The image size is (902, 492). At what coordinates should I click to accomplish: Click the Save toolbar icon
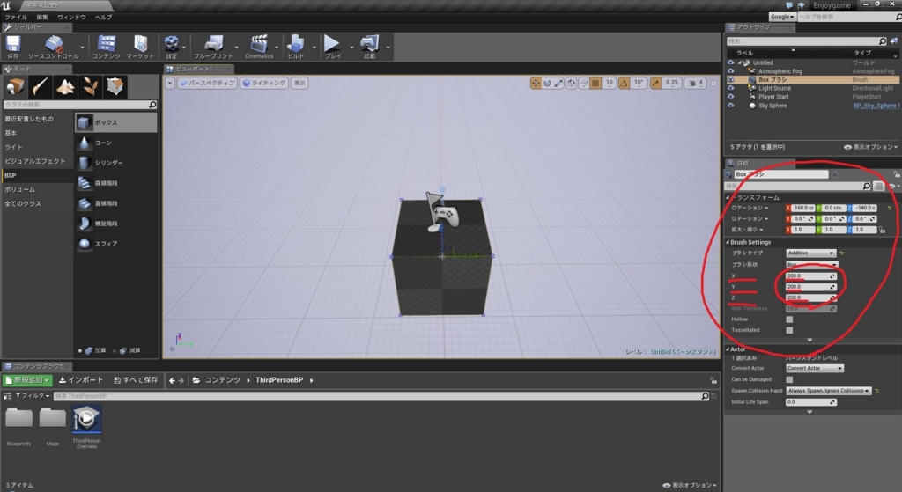coord(12,47)
